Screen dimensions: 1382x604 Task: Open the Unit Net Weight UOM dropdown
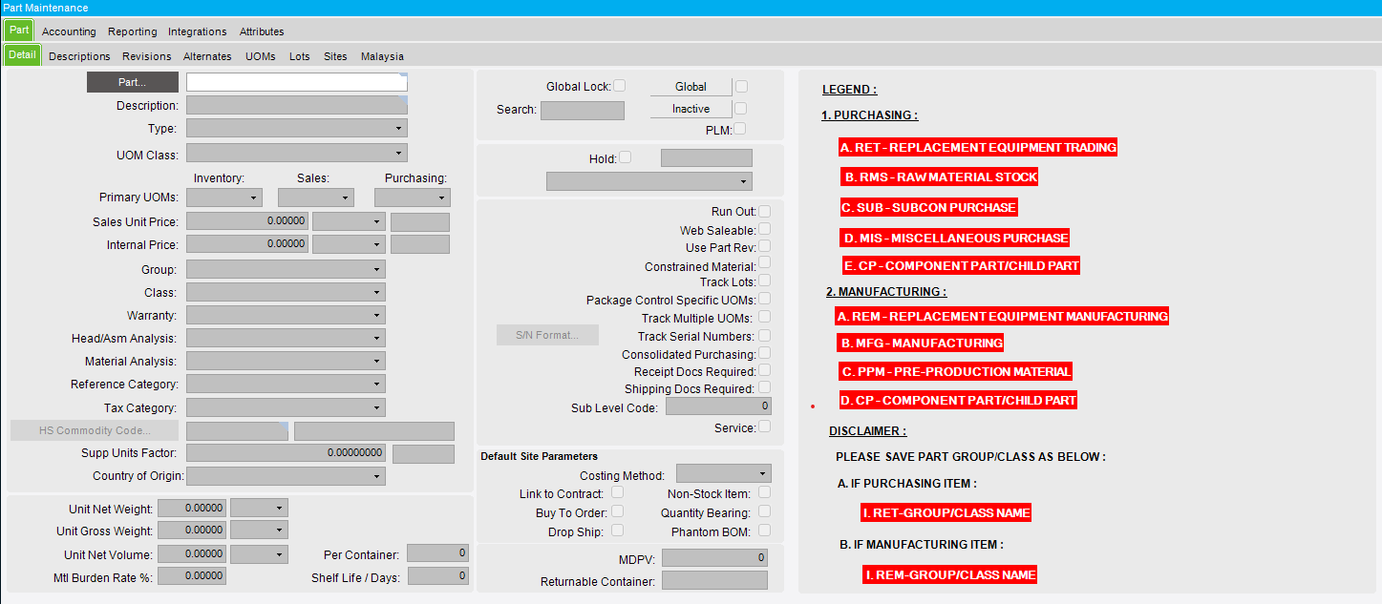[259, 509]
